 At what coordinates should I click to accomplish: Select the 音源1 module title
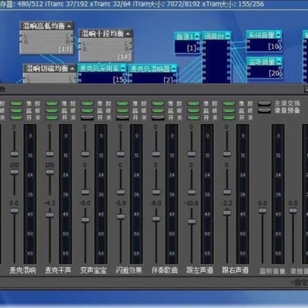point(185,36)
